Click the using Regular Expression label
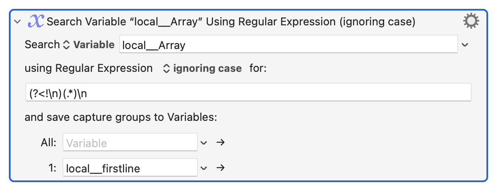This screenshot has width=497, height=191. (x=89, y=68)
